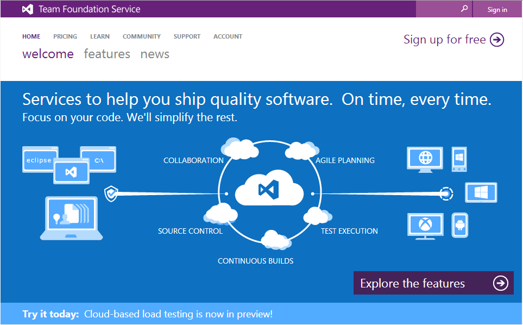Click the eclipse window icon
The image size is (523, 325).
[x=40, y=159]
